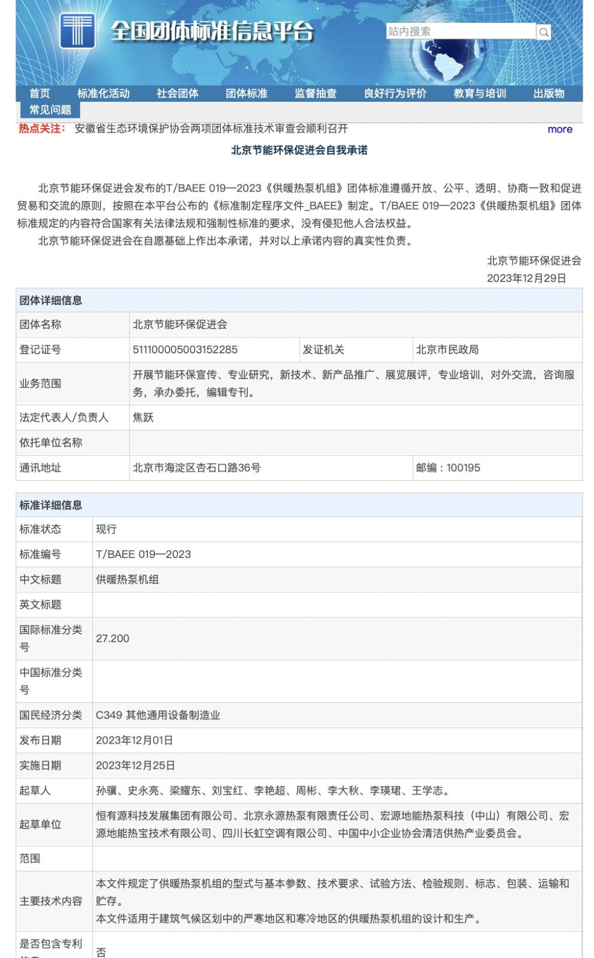Click the search magnifier button

point(544,32)
